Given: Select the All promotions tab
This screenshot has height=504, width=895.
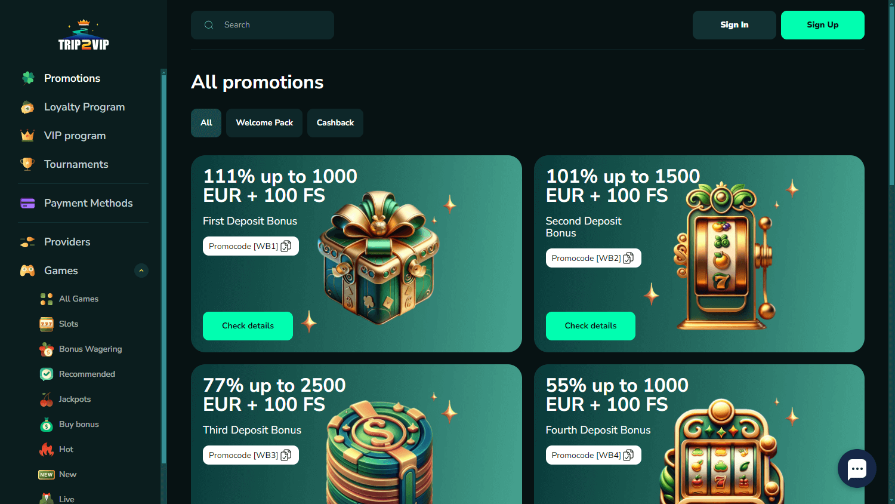Looking at the screenshot, I should 206,123.
